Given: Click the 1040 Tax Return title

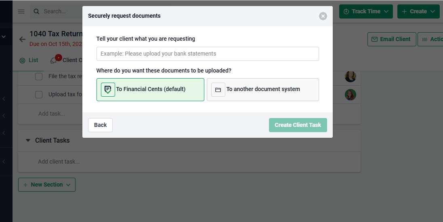Looking at the screenshot, I should click(x=56, y=34).
